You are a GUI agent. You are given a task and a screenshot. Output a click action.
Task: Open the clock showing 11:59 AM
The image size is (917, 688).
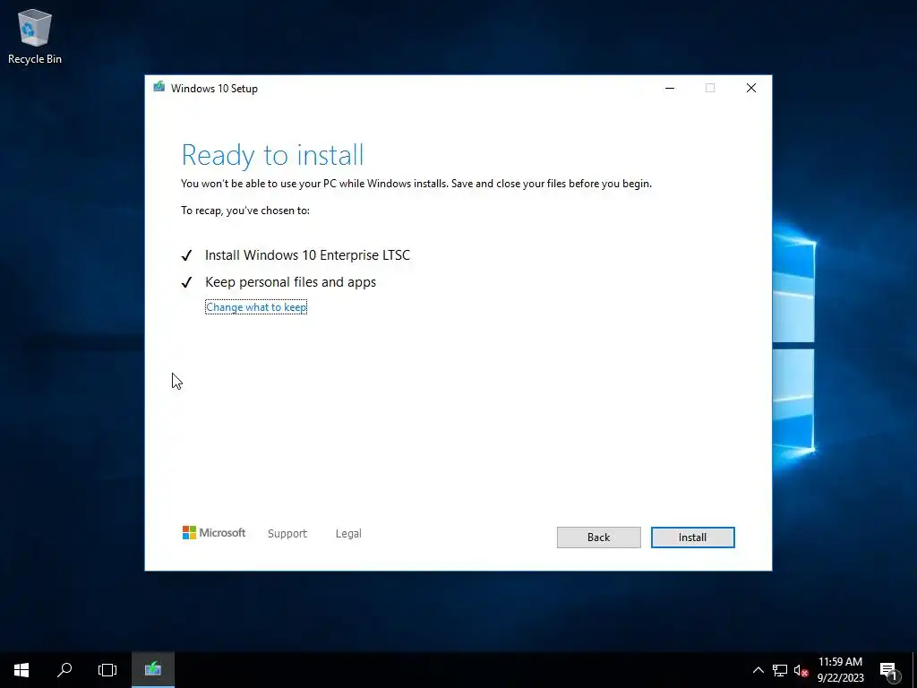pos(840,670)
